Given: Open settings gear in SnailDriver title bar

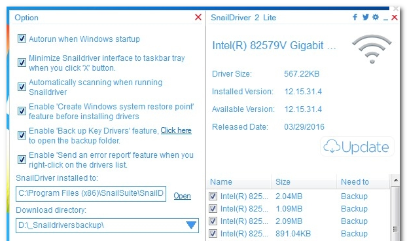Looking at the screenshot, I should click(x=376, y=17).
